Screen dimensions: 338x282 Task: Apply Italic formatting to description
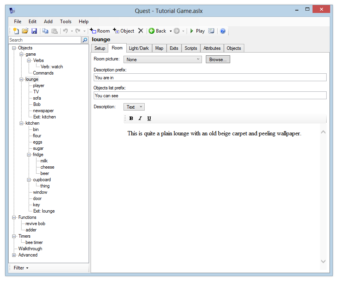pyautogui.click(x=140, y=118)
